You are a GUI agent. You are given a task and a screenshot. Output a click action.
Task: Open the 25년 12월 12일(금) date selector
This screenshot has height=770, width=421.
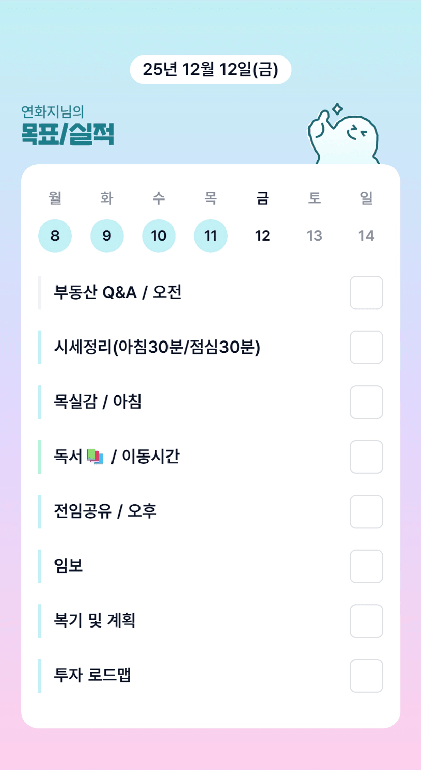pyautogui.click(x=210, y=70)
